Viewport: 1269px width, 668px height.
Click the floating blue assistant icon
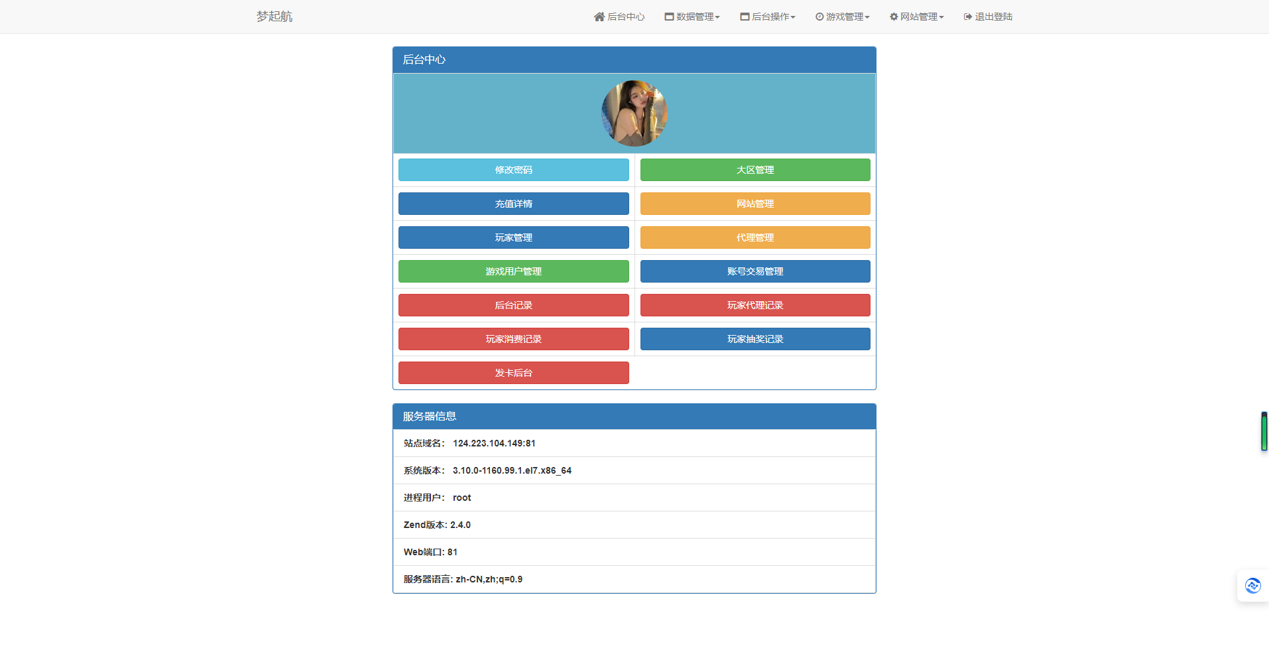point(1252,586)
